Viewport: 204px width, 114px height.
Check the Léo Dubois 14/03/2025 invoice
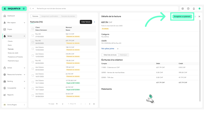coord(33,49)
